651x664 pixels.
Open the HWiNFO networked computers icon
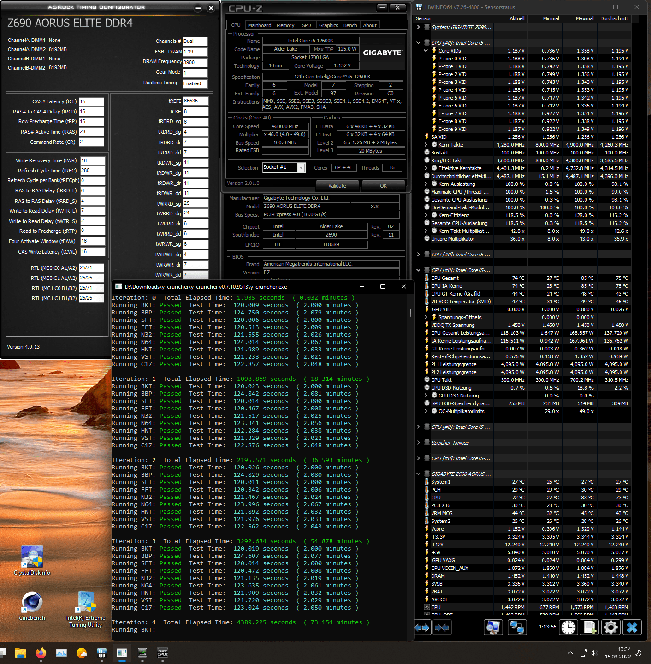[517, 627]
